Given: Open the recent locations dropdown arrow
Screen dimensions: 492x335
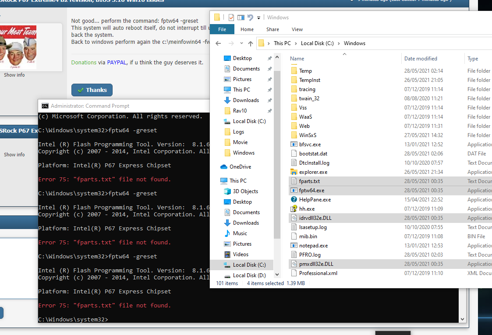Looking at the screenshot, I should 241,43.
